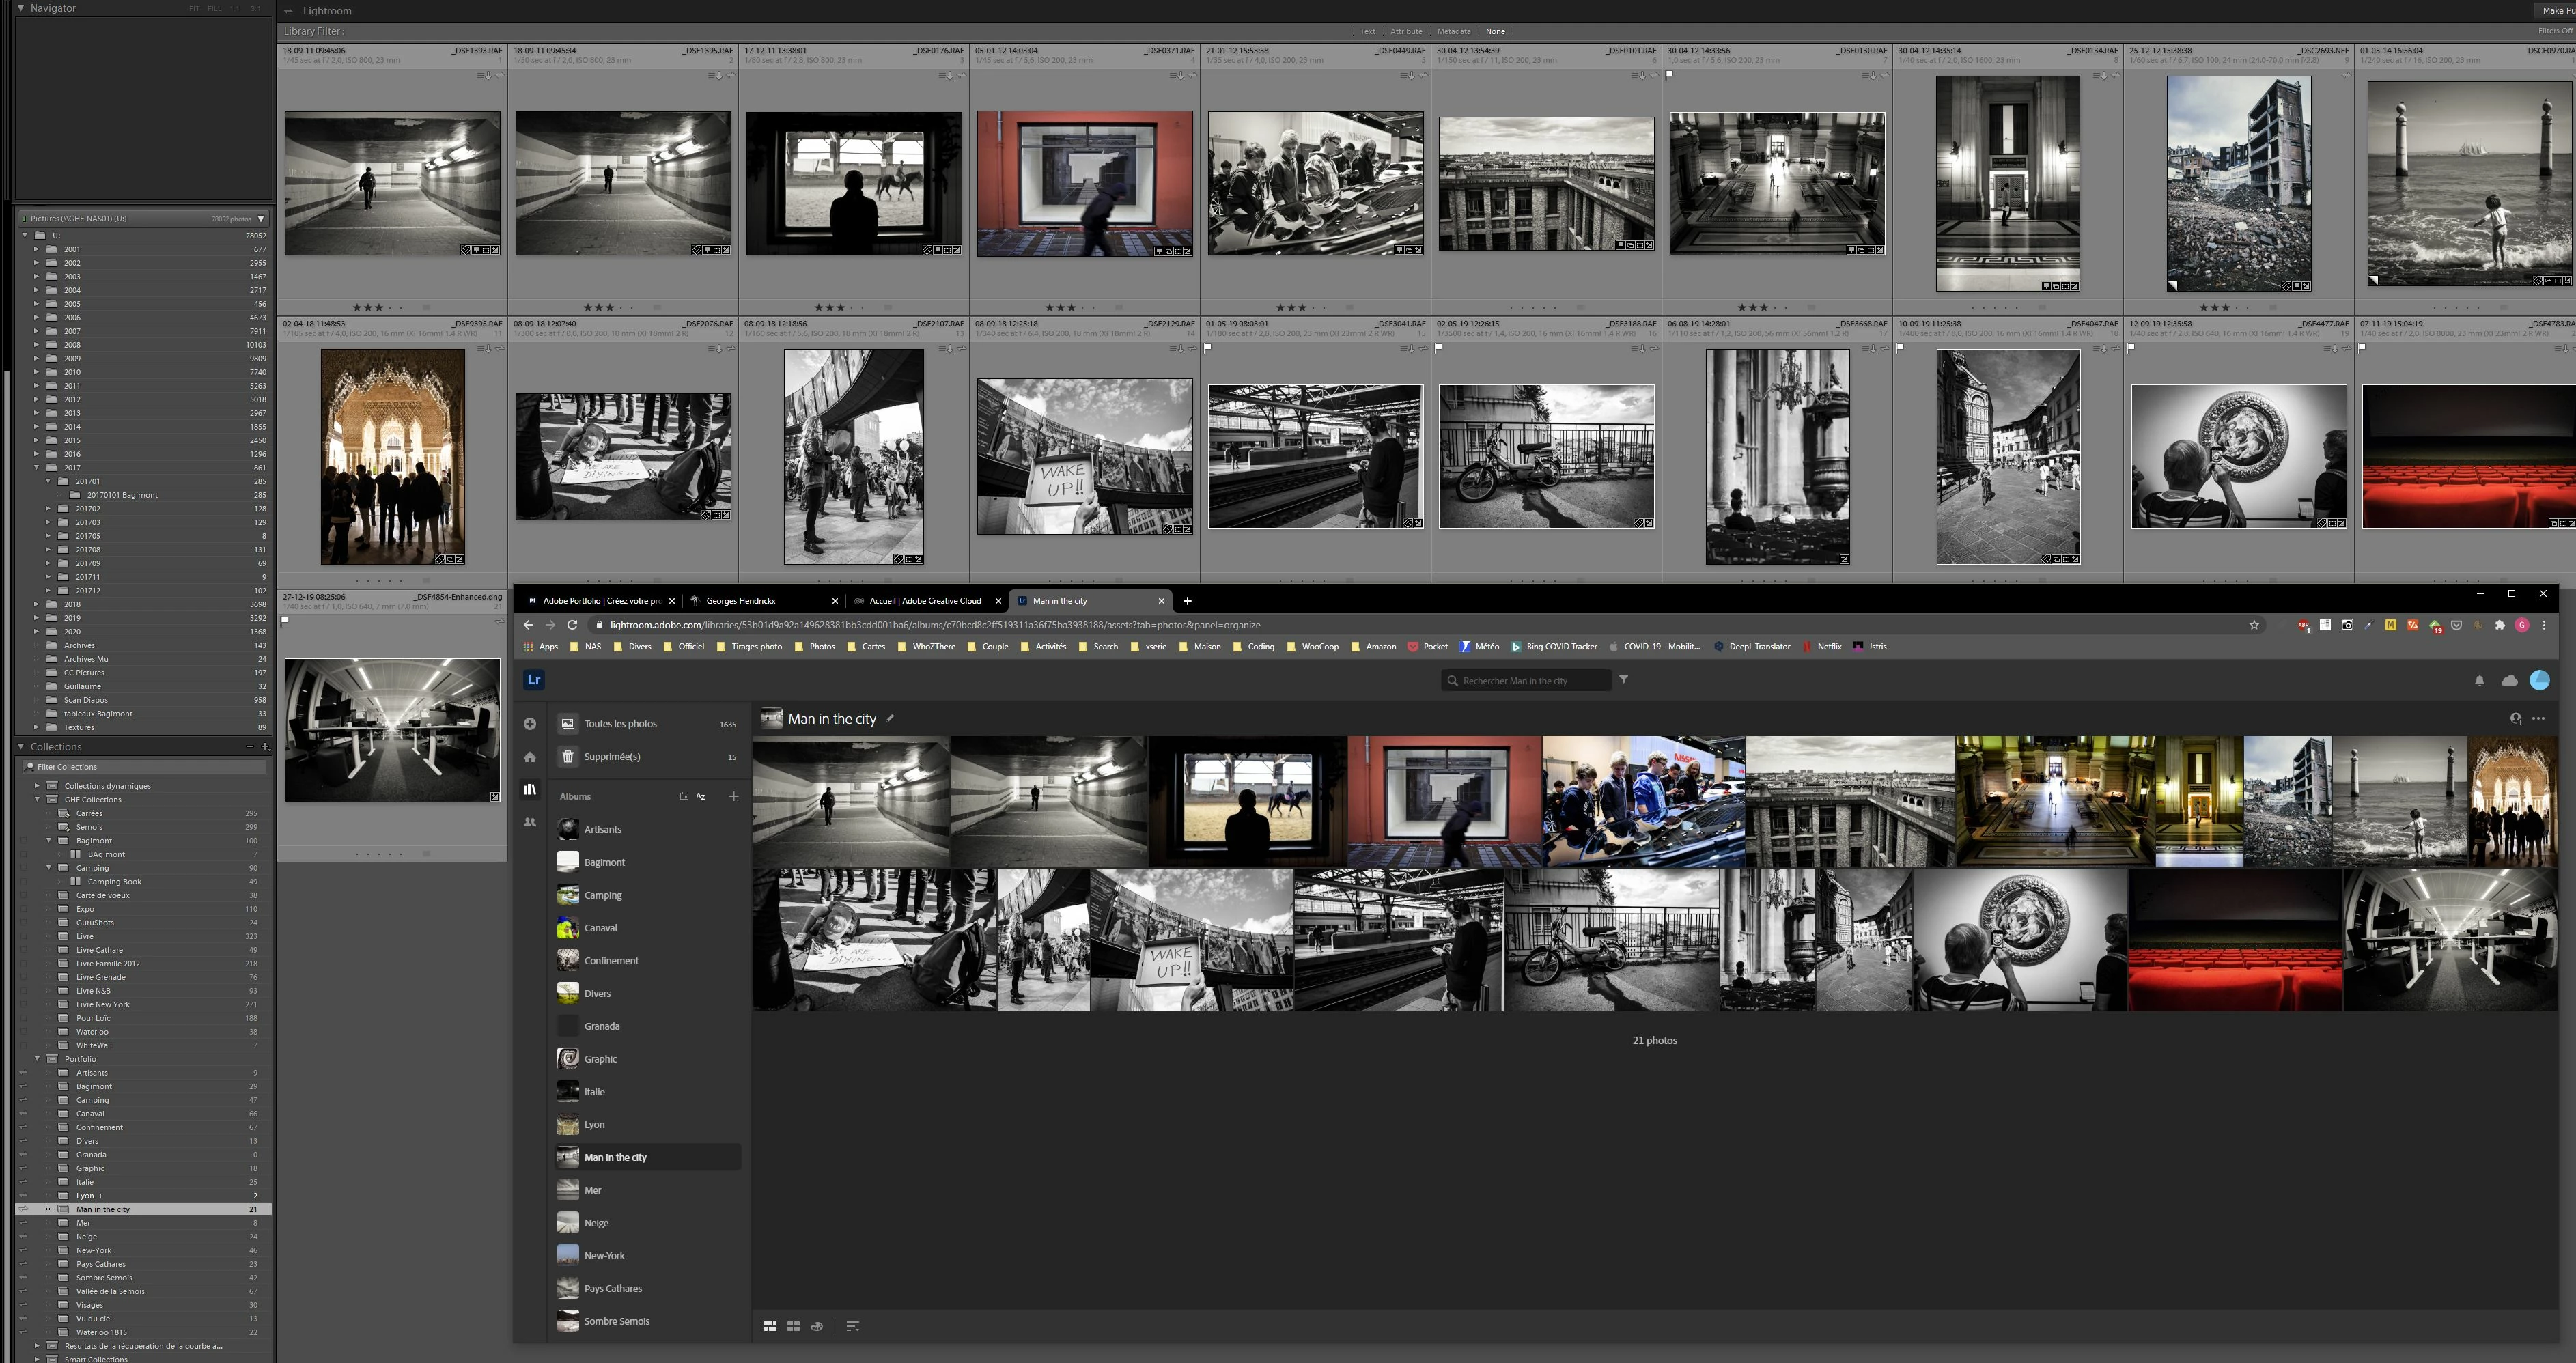Click the add photos plus icon in sidebar
Viewport: 2576px width, 1363px height.
pos(530,724)
